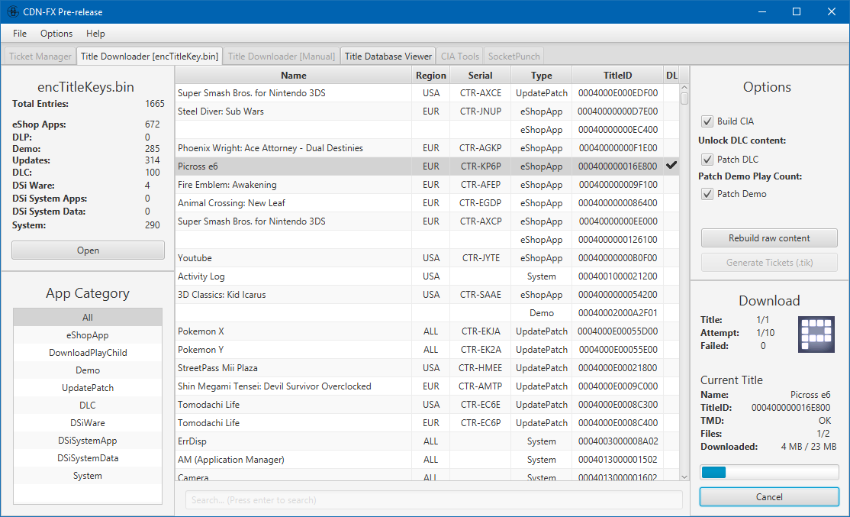Click the CTR-AXCE serial cell
Viewport: 850px width, 517px height.
(480, 92)
